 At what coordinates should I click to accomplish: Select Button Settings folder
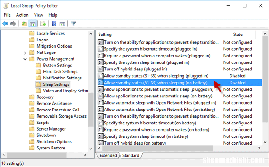57,65
